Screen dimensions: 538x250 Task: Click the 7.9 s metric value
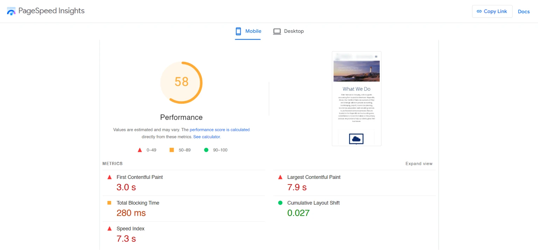pyautogui.click(x=297, y=187)
